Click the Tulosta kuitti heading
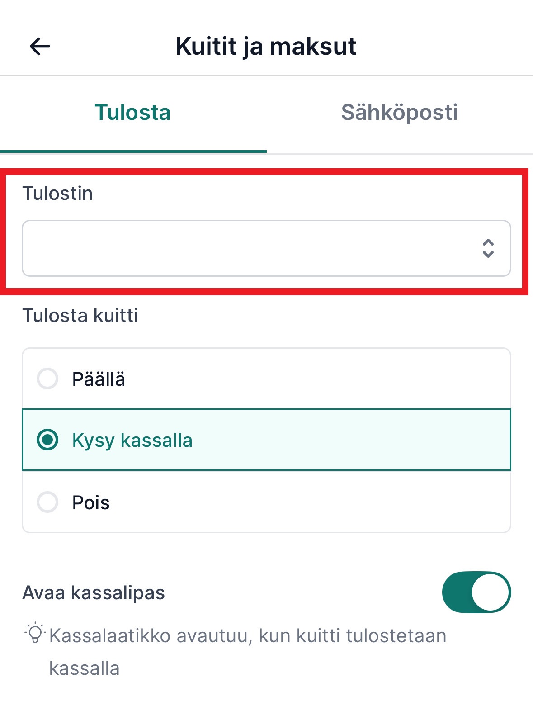Image resolution: width=533 pixels, height=720 pixels. click(x=80, y=315)
